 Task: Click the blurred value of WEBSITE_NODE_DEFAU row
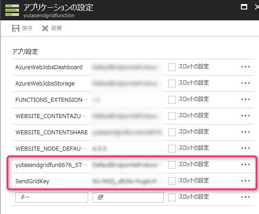(99, 149)
